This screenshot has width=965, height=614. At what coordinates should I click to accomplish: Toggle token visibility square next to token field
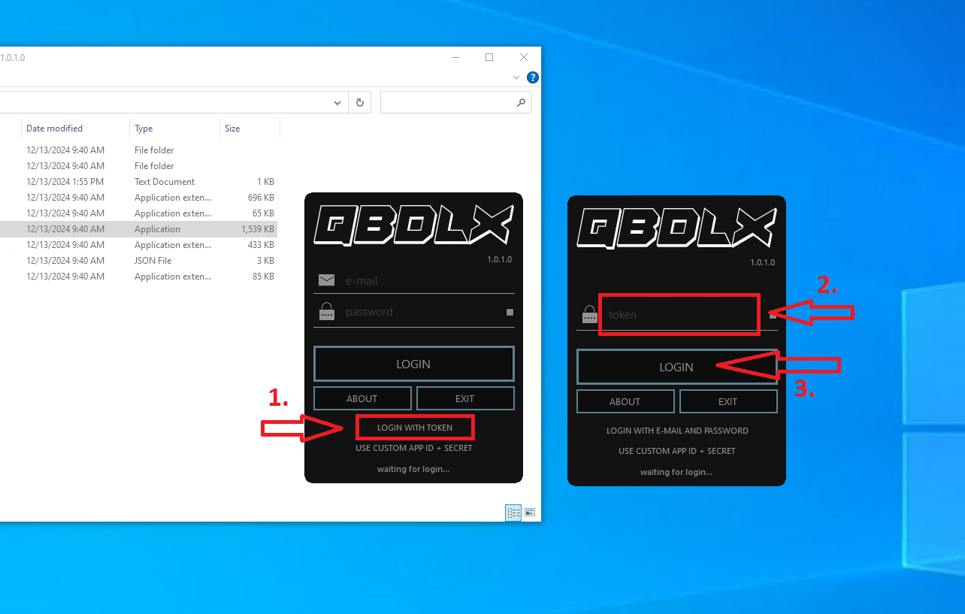click(x=773, y=315)
